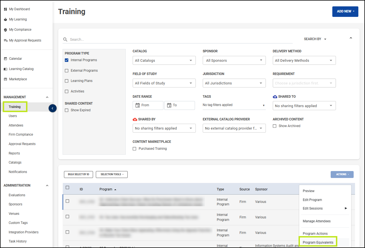Open the From date calendar icon
This screenshot has height=248, width=365.
pos(138,105)
